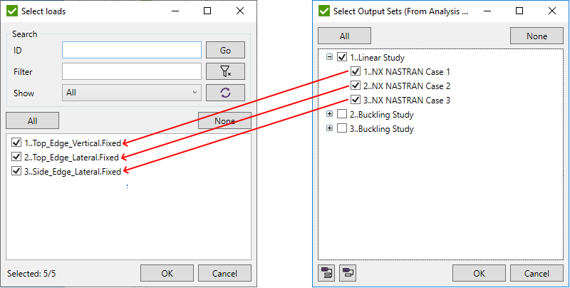The height and width of the screenshot is (288, 570).
Task: Close the Select Output Sets dialog
Action: [x=553, y=11]
